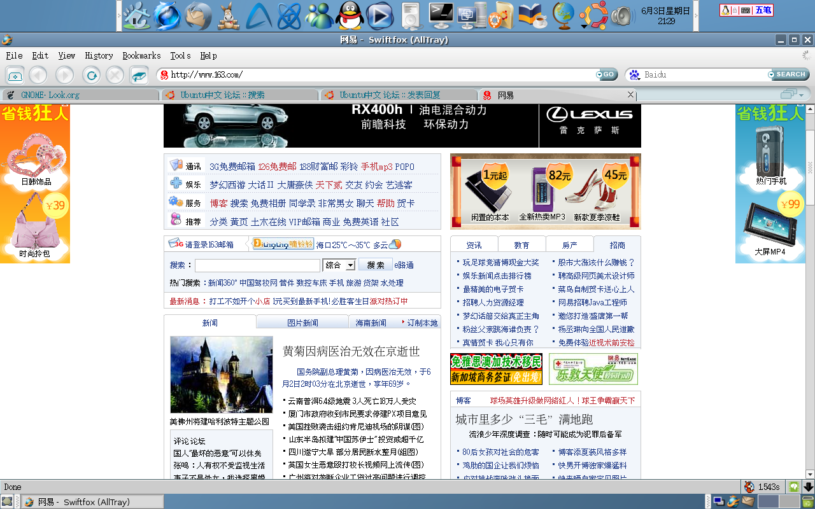Screen dimensions: 815x509
Task: Click the Baidu search input field
Action: pos(704,75)
